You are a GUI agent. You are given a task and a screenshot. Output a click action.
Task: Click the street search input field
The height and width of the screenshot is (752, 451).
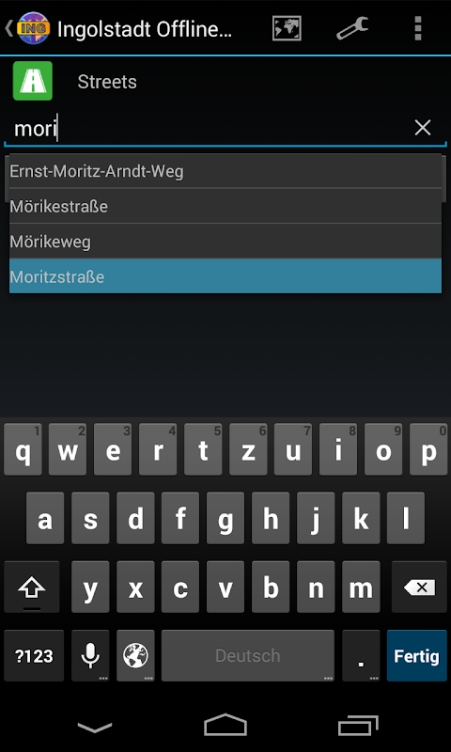(209, 129)
